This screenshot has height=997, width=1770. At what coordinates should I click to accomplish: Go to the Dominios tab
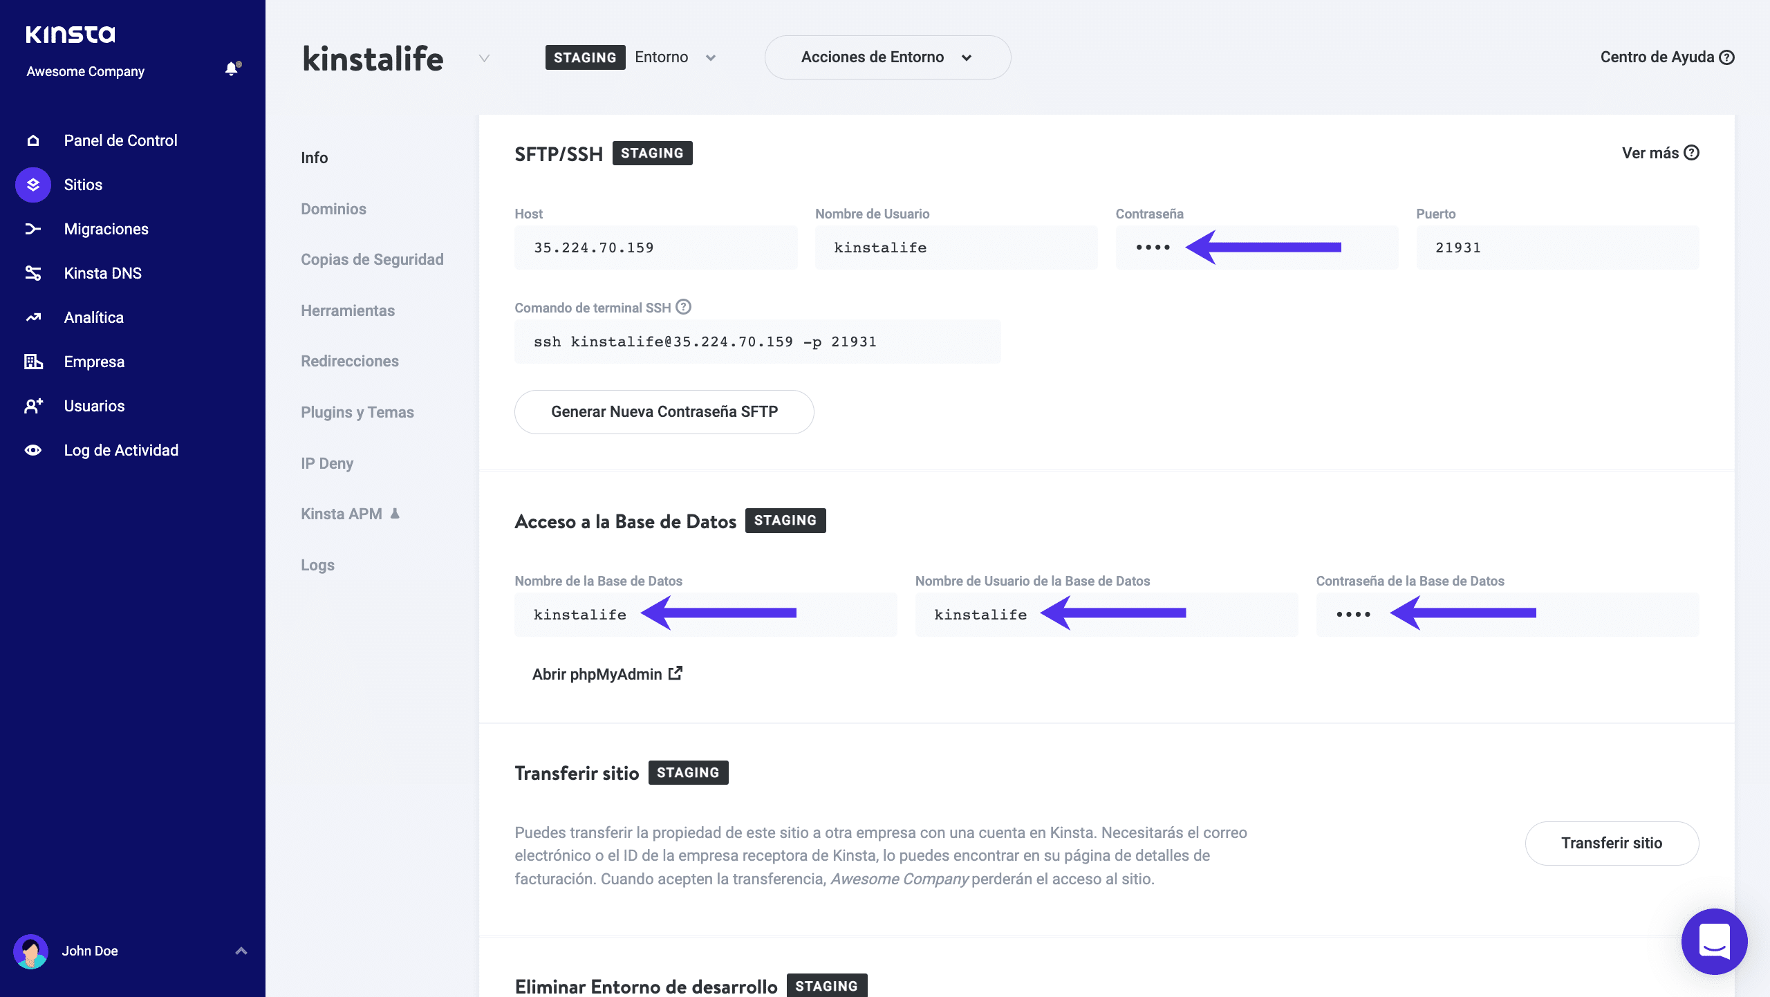333,209
